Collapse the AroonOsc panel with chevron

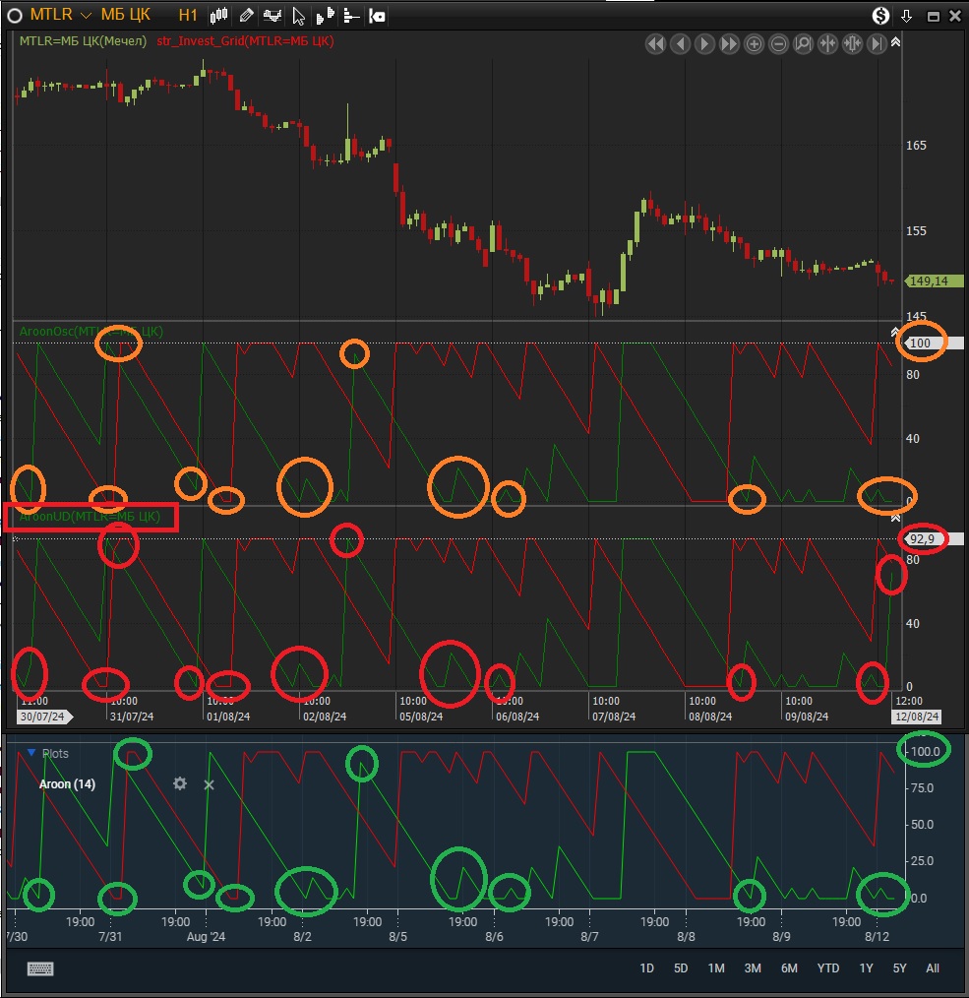tap(895, 333)
